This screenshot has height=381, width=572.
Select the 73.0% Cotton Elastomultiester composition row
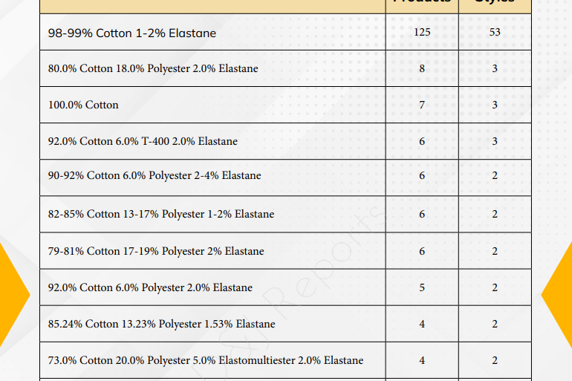(285, 360)
